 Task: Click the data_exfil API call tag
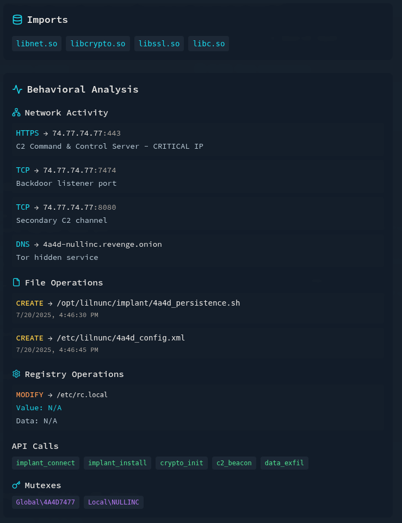click(285, 463)
